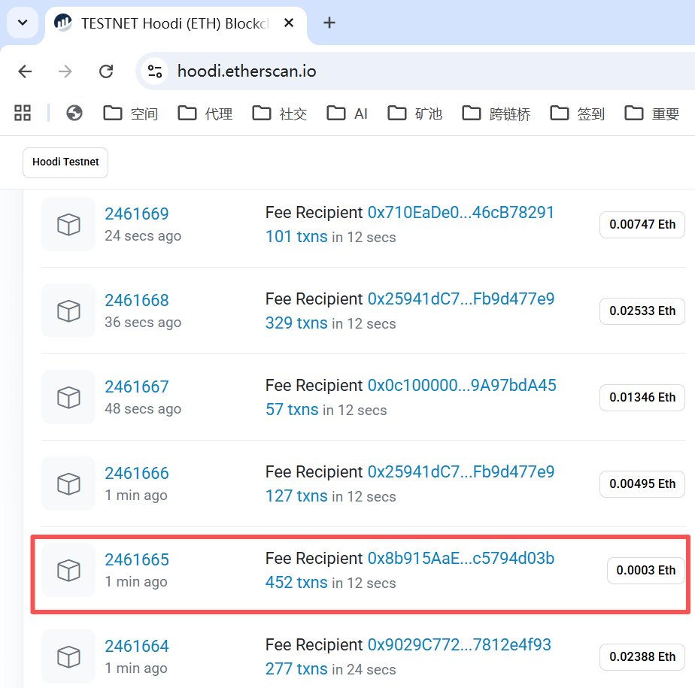695x688 pixels.
Task: Select the '48 secs ago' timestamp text
Action: [x=143, y=409]
